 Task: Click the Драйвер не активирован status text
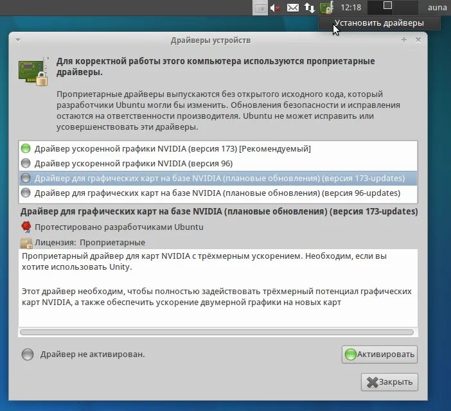[x=93, y=354]
